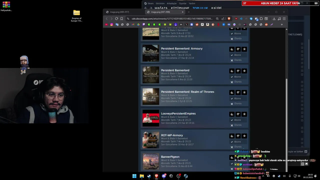This screenshot has height=180, width=320.
Task: Open Reddit bookmark next to Roblox
Action: tap(197, 24)
